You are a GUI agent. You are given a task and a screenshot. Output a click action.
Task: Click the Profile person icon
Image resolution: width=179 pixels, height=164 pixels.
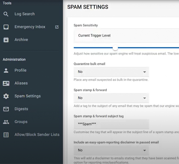[6, 70]
